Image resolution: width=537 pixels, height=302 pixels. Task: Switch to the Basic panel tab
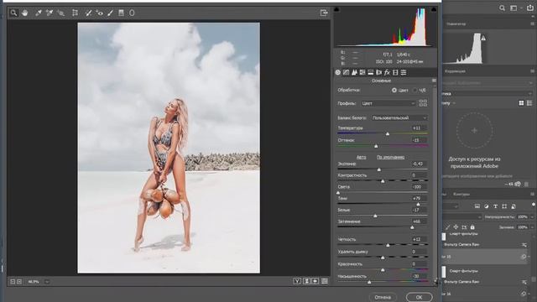337,72
